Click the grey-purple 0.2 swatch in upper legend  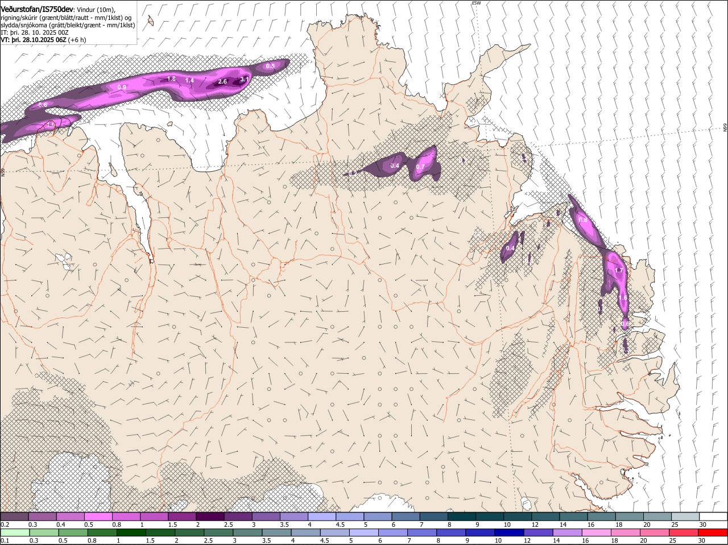tap(14, 516)
